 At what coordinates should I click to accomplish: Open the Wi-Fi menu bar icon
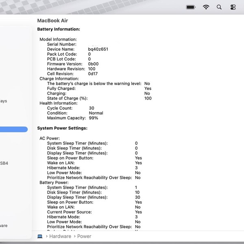[x=206, y=7]
